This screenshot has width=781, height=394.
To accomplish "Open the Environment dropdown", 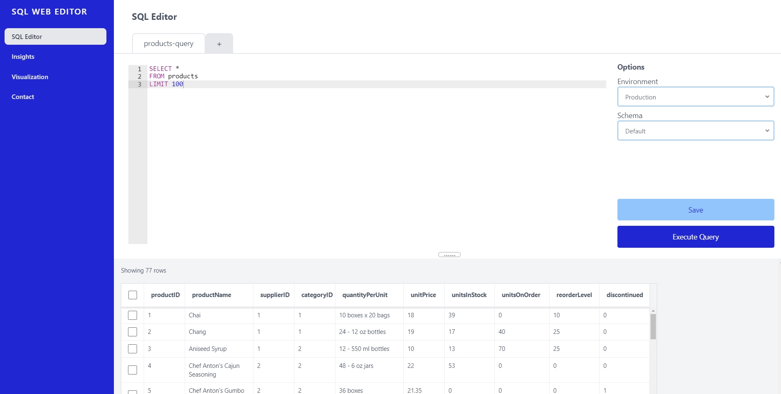I will click(x=695, y=97).
